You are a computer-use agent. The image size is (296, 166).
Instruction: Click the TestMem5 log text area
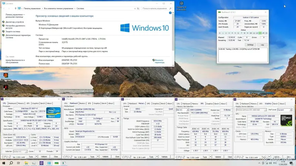tap(243, 55)
